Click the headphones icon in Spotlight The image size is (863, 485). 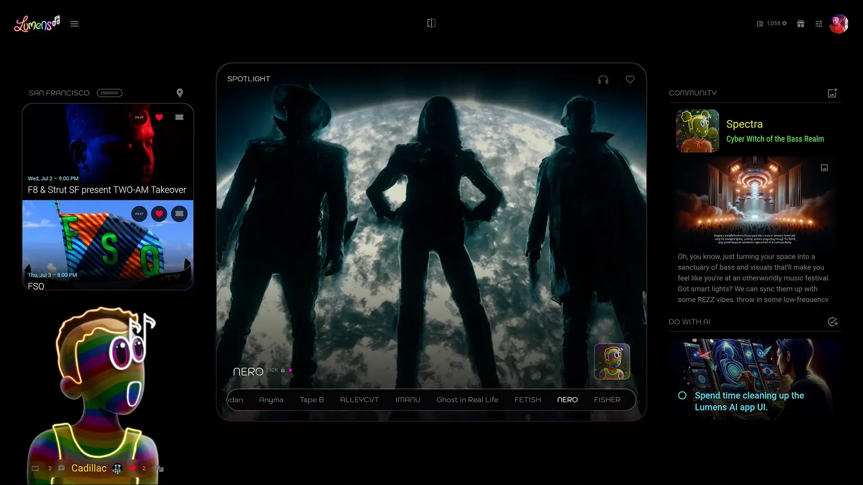[603, 80]
